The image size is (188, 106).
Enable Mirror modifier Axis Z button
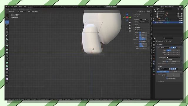pyautogui.click(x=178, y=50)
